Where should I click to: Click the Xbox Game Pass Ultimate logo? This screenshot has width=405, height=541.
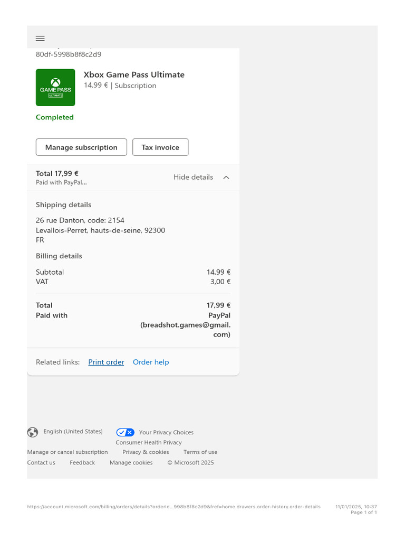pos(55,88)
